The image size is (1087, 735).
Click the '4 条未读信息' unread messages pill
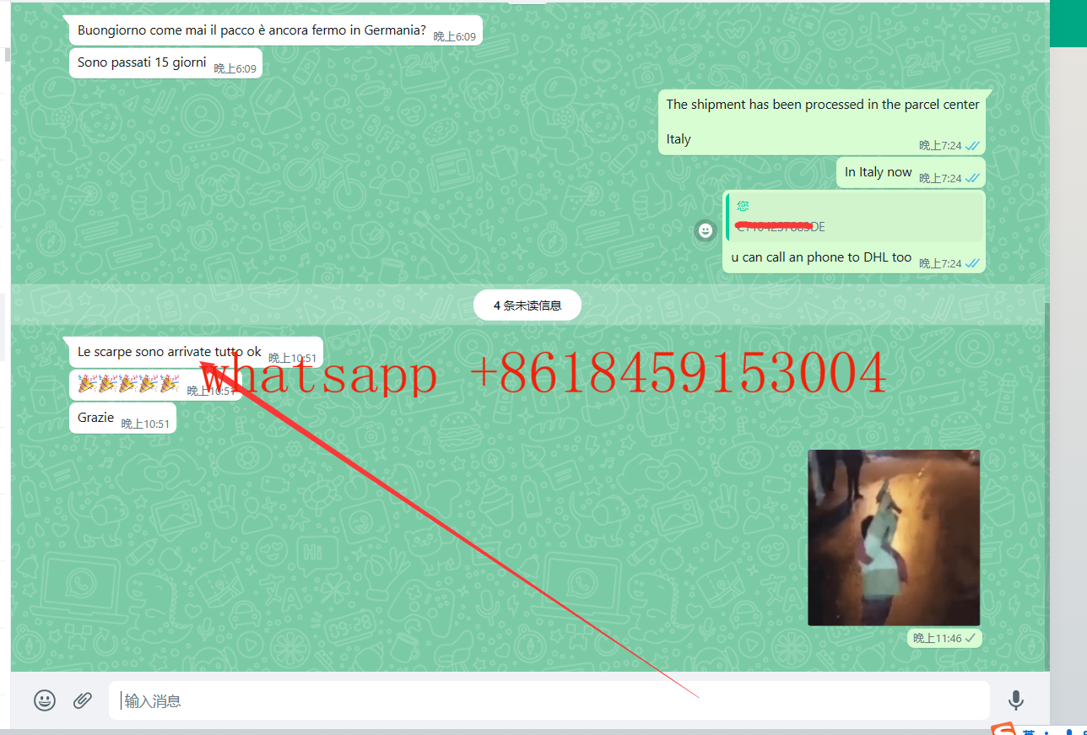click(x=527, y=305)
